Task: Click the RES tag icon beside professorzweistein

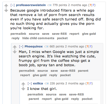Action: click(x=49, y=5)
